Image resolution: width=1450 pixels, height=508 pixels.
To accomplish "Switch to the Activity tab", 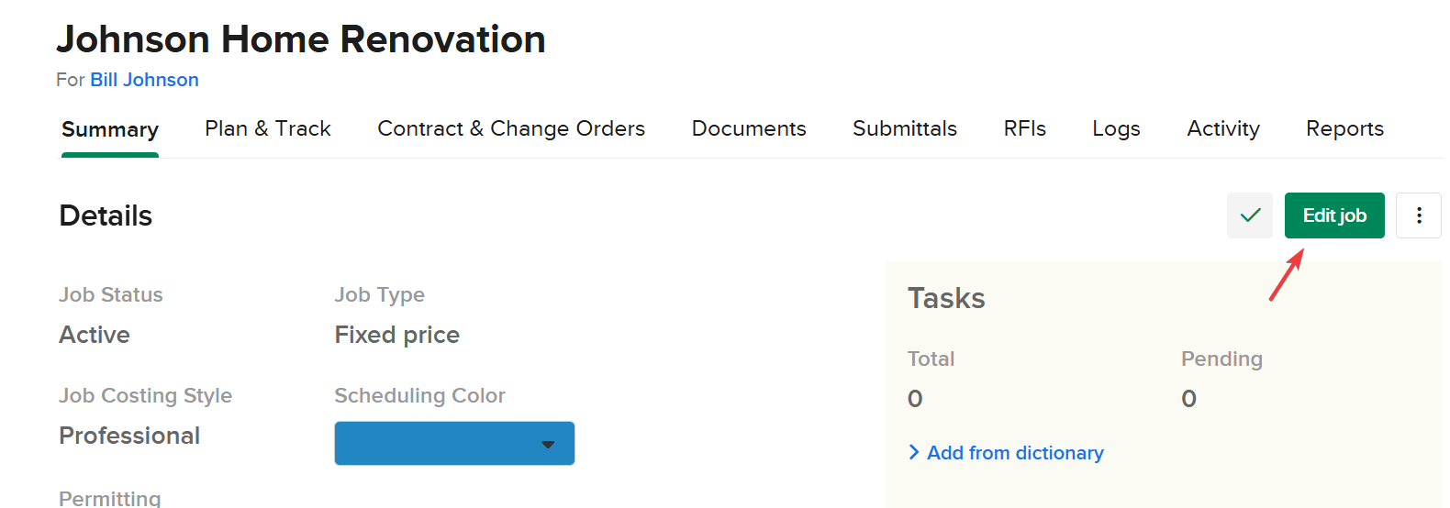I will point(1222,128).
